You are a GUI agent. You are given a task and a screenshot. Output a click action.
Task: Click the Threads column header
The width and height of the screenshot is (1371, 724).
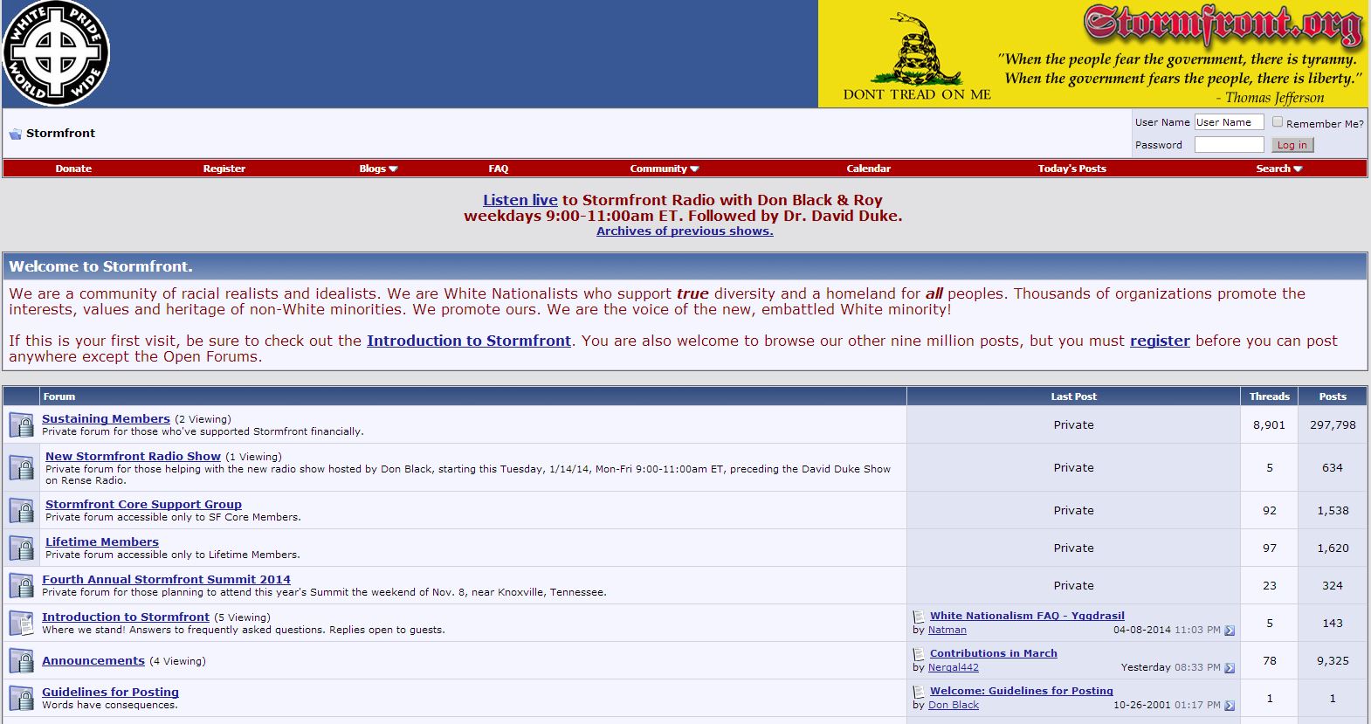[x=1269, y=396]
